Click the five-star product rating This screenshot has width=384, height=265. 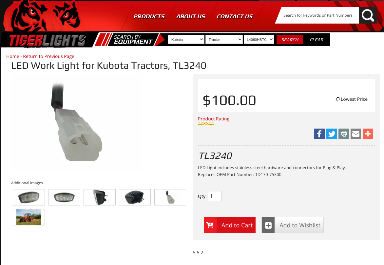point(206,124)
